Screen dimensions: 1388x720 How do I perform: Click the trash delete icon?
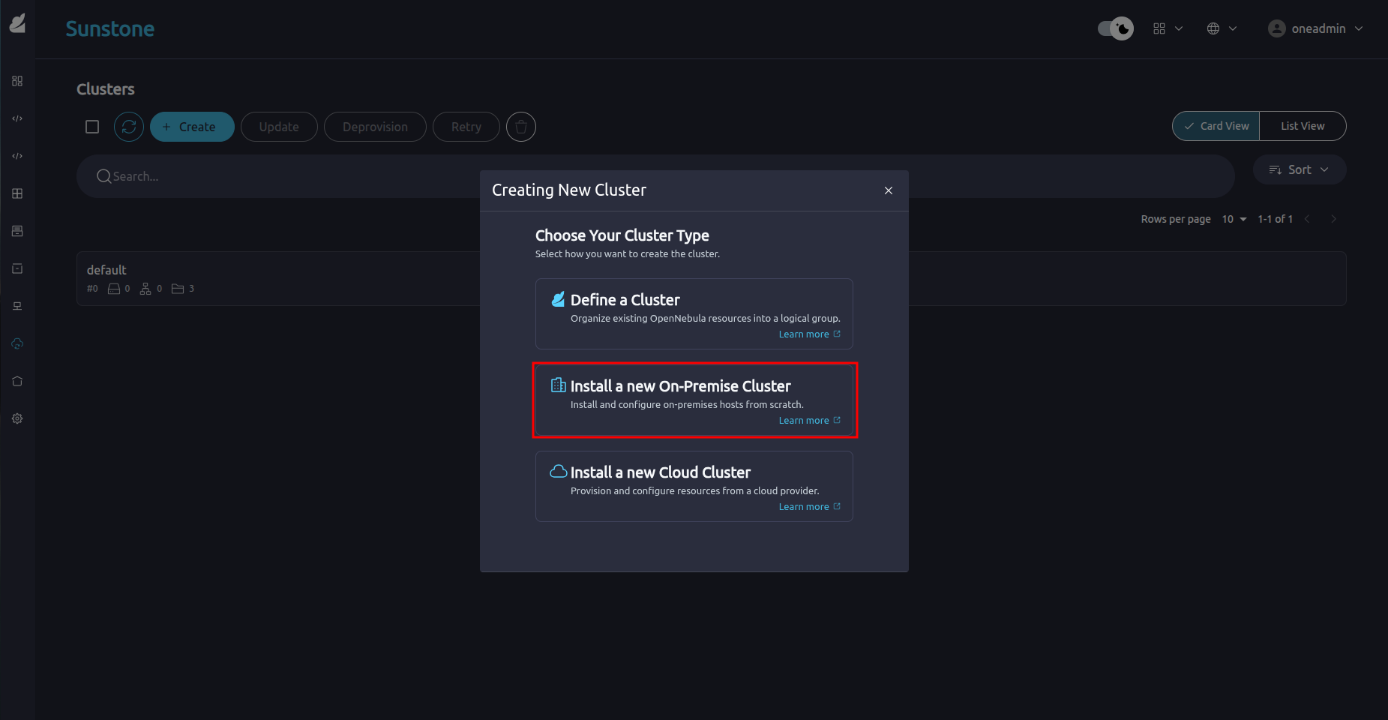pos(521,127)
